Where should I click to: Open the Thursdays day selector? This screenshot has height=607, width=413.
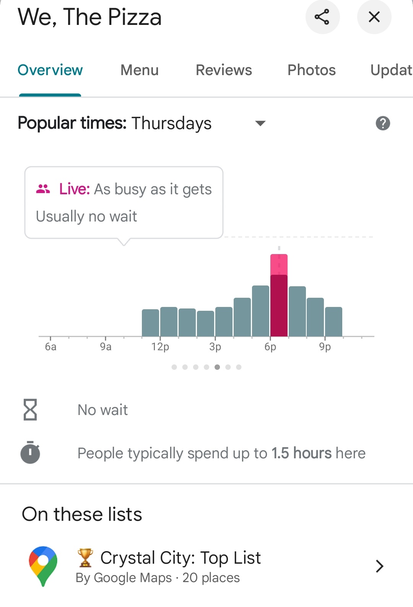point(171,123)
